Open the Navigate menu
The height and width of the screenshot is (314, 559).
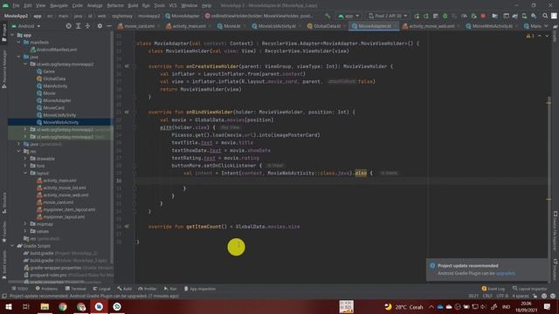59,5
